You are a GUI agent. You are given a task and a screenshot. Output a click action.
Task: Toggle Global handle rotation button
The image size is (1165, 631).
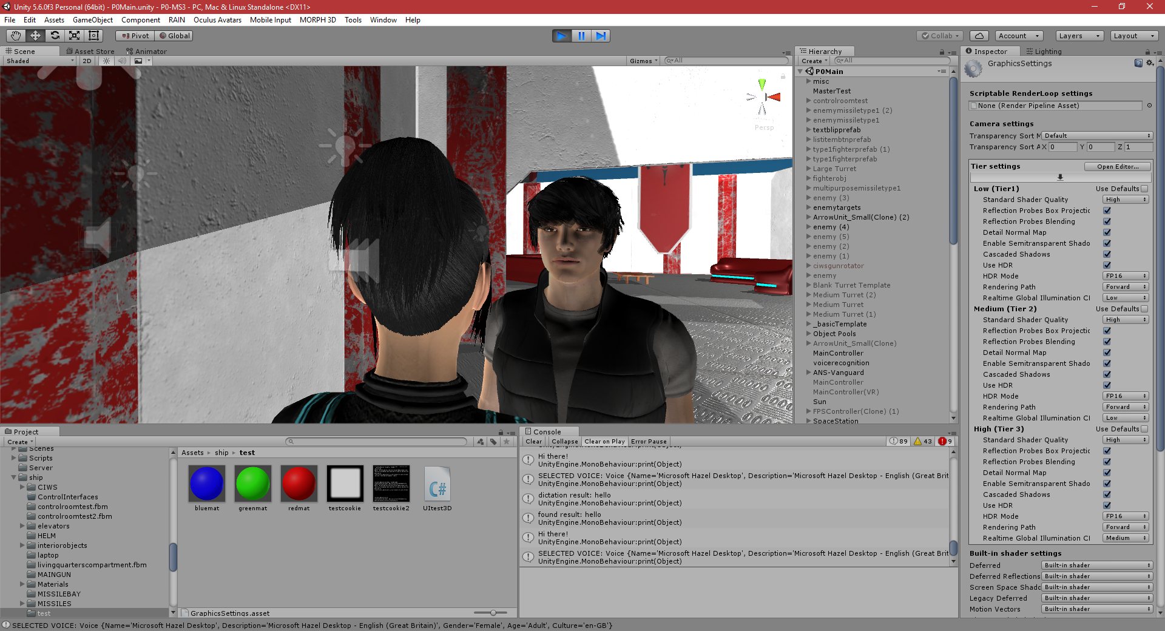coord(174,36)
